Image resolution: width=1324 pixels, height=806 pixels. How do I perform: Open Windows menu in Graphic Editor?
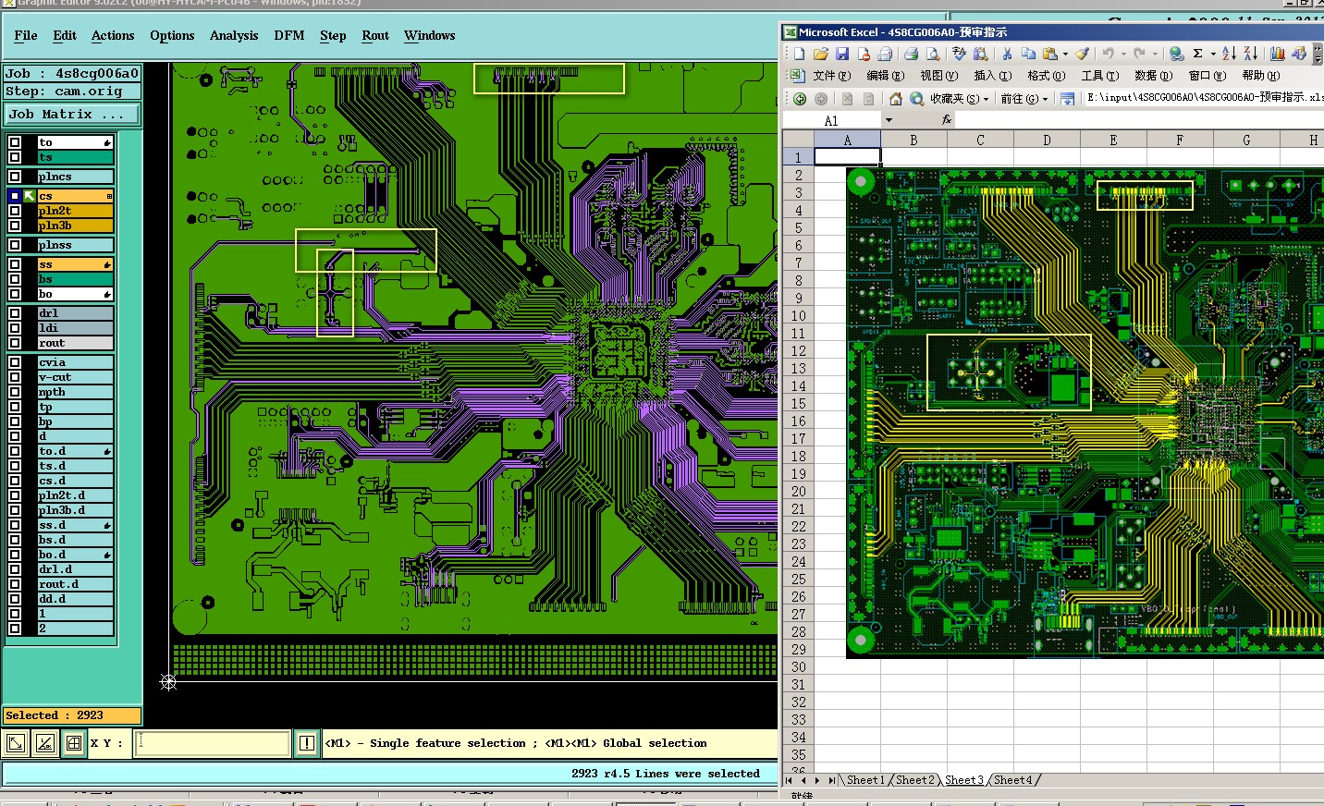pos(430,36)
